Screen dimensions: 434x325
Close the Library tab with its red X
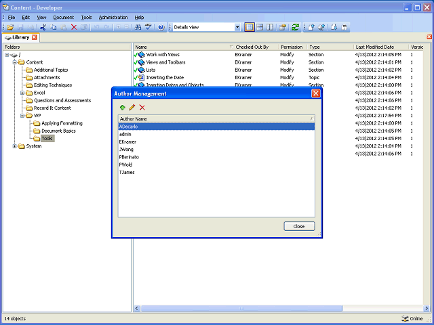(x=35, y=37)
